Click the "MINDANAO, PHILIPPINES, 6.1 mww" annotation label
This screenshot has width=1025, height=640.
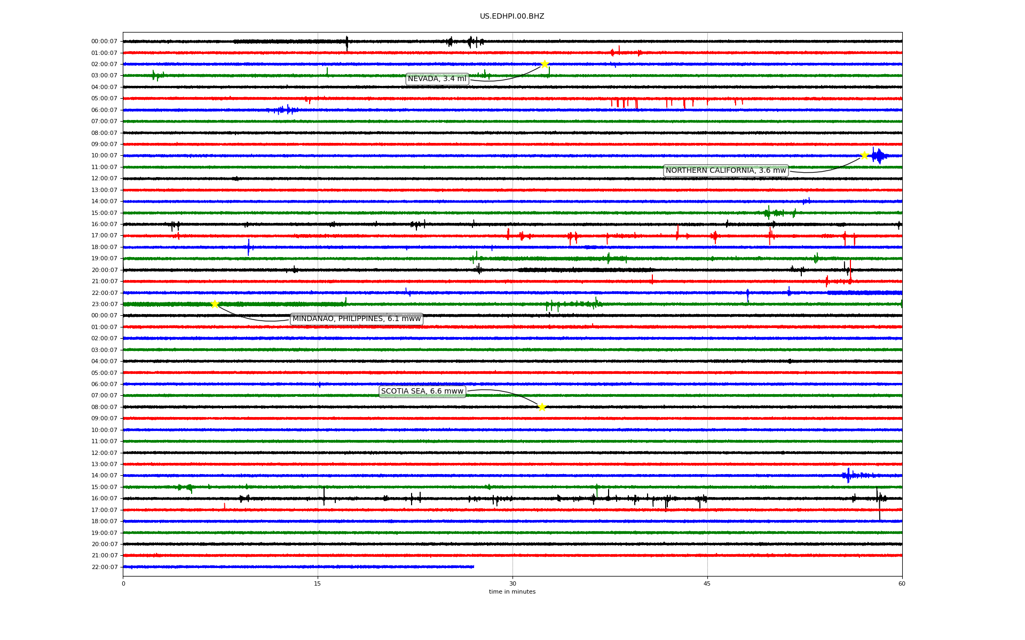(x=357, y=319)
